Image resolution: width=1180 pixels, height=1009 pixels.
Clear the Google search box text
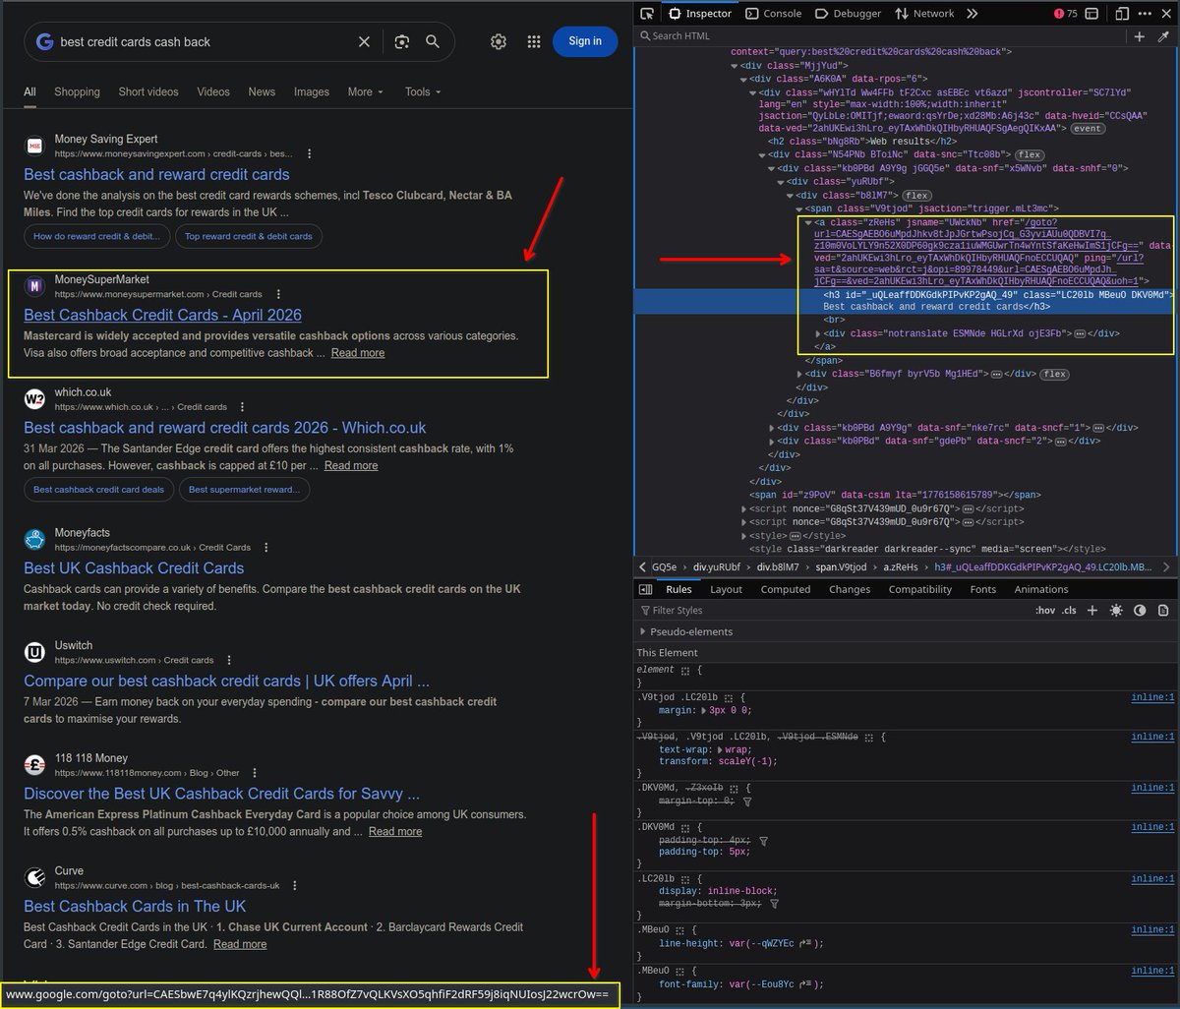[x=364, y=41]
